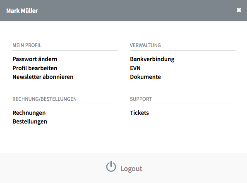Viewport: 247px width, 183px height.
Task: Click the MEIN PROFIL section heading
Action: tap(27, 45)
